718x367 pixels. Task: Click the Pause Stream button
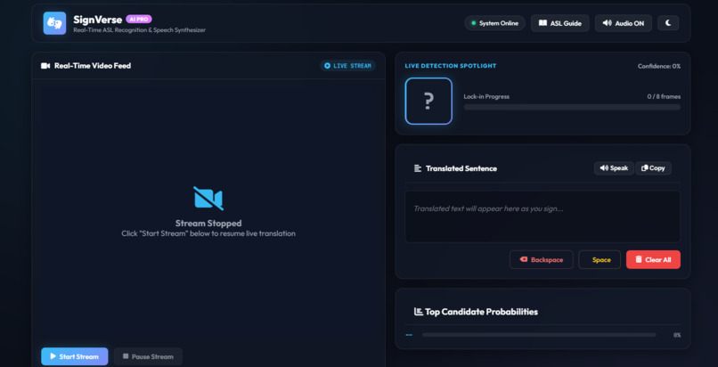[148, 356]
